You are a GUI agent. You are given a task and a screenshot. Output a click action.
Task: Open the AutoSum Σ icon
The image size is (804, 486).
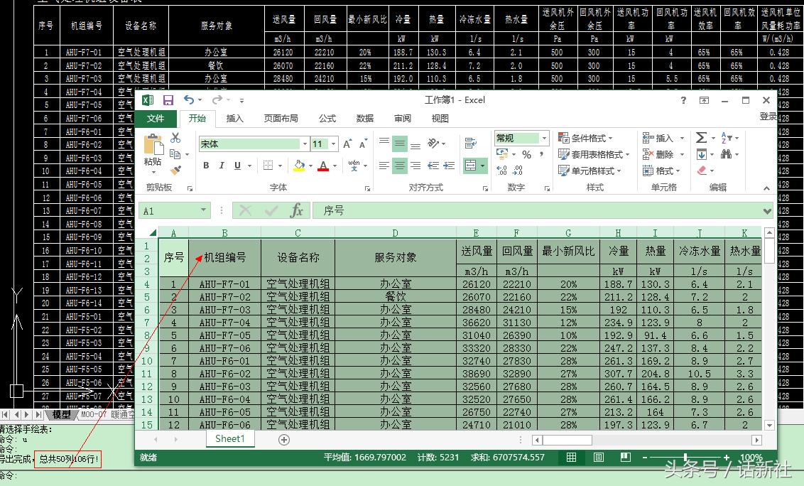coord(700,138)
